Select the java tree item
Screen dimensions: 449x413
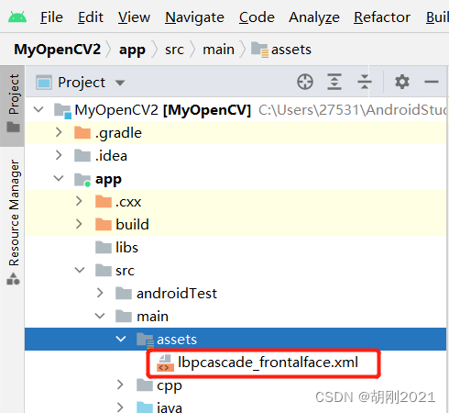(x=235, y=406)
